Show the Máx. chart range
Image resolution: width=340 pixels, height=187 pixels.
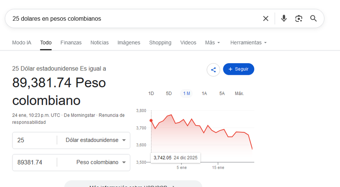coord(239,93)
